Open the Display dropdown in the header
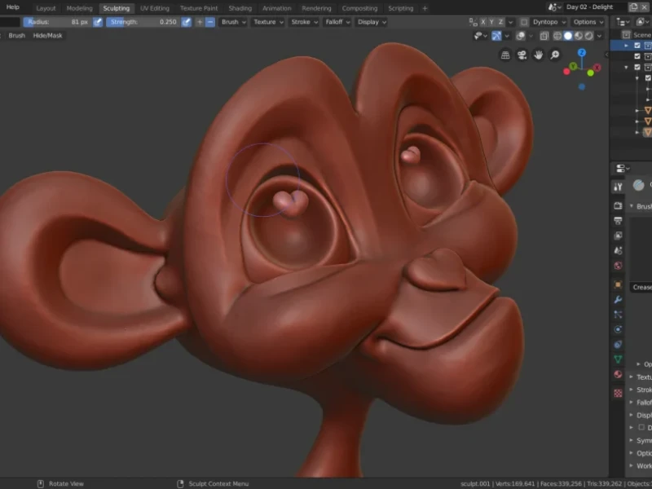 (372, 22)
